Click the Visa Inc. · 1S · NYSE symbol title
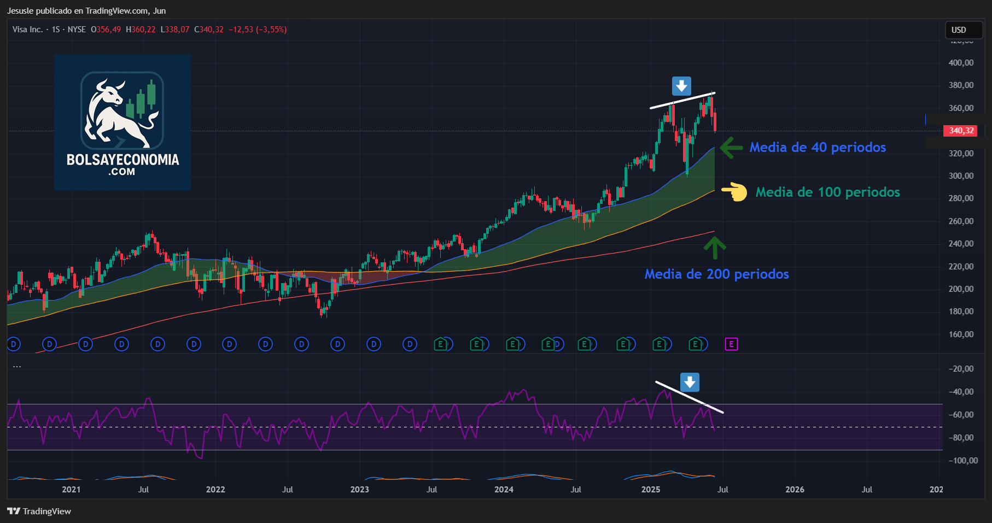This screenshot has height=523, width=992. pos(49,30)
